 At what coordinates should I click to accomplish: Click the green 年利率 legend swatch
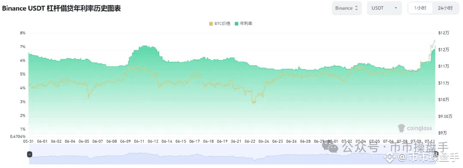pyautogui.click(x=237, y=24)
